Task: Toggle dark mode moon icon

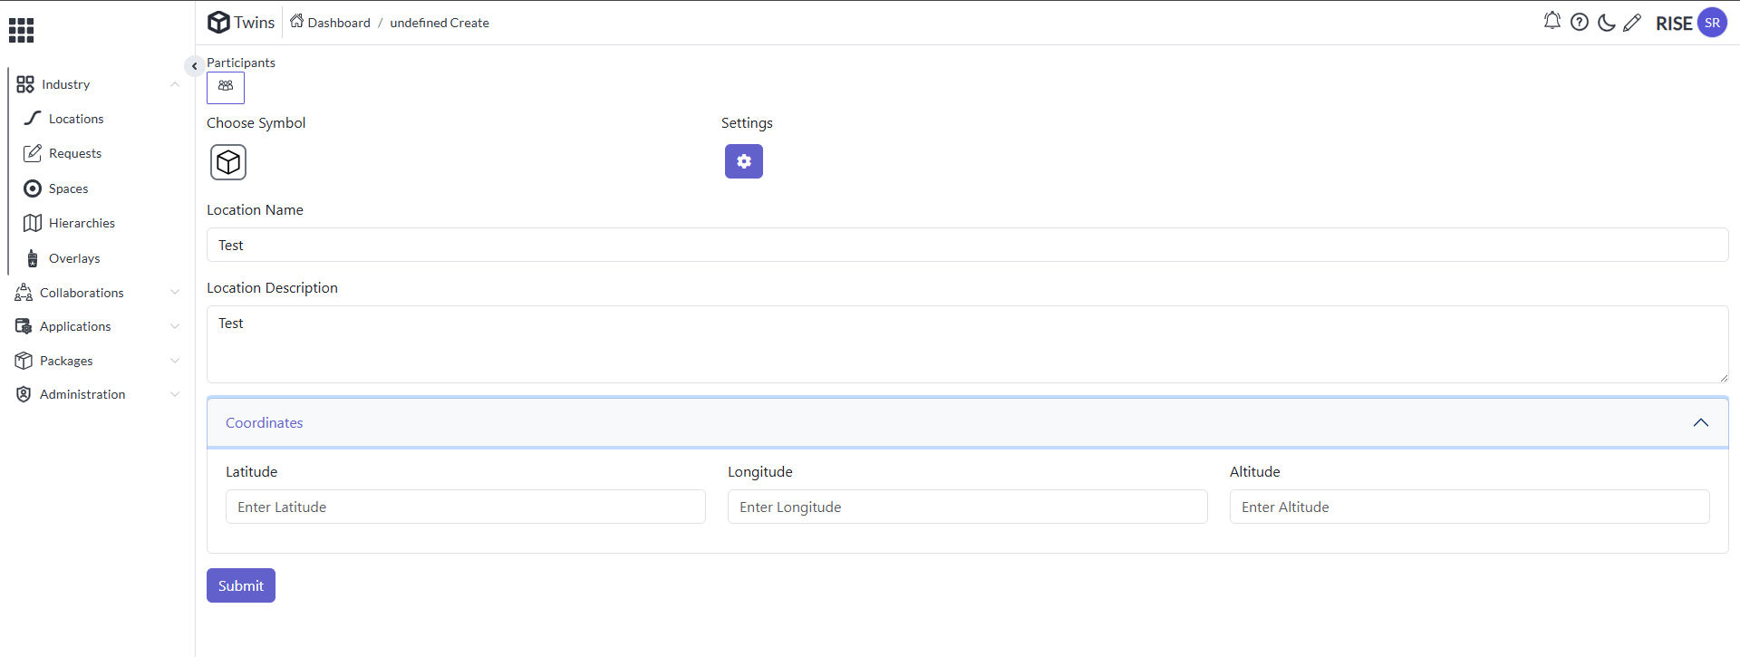Action: coord(1607,23)
